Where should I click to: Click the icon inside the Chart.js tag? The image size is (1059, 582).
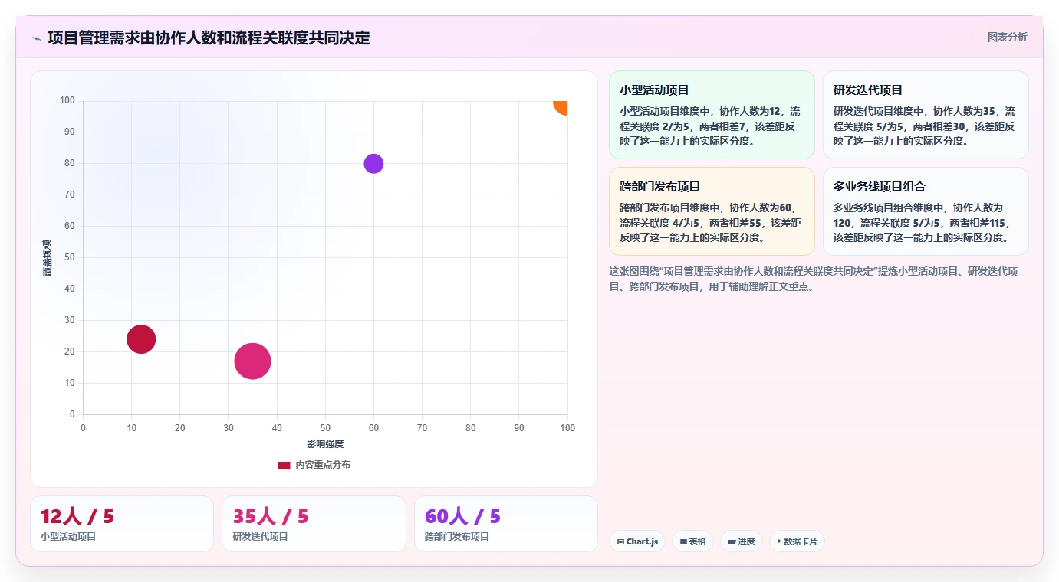620,542
